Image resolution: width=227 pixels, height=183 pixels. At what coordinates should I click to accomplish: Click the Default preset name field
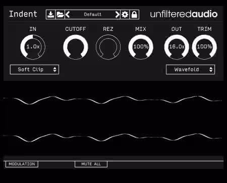93,15
